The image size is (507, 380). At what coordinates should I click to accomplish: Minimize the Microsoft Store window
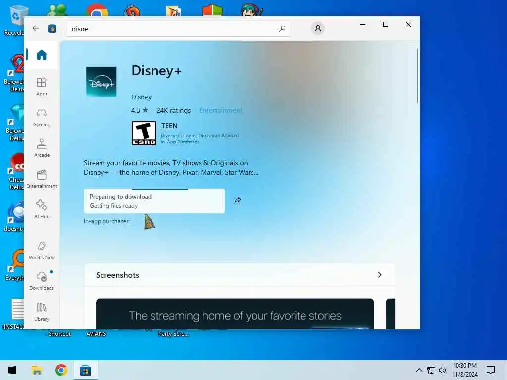pyautogui.click(x=363, y=24)
